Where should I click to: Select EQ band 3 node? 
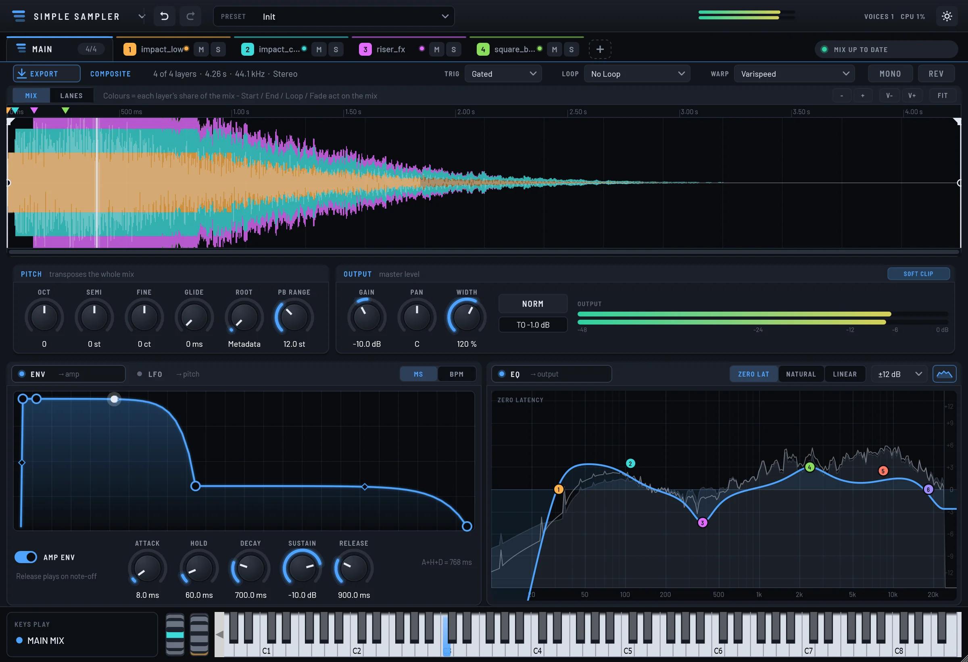coord(702,522)
